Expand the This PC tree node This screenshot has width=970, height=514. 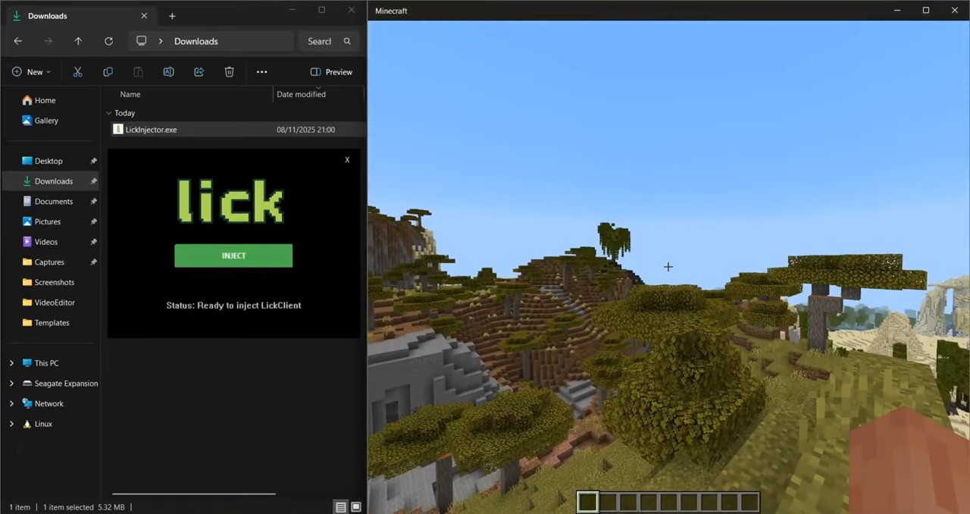tap(11, 363)
